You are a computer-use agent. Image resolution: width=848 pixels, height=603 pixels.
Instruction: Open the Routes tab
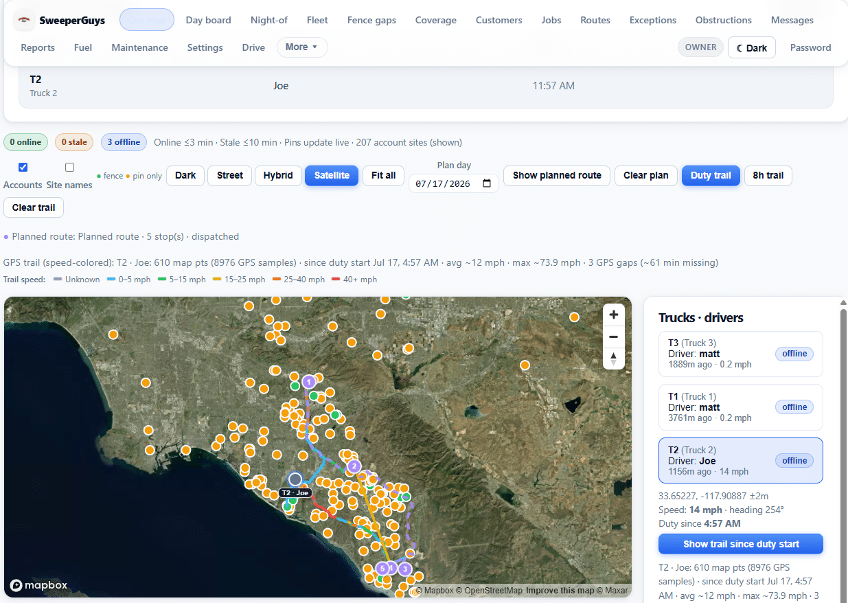[x=595, y=20]
